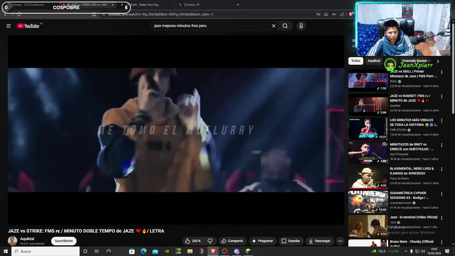The height and width of the screenshot is (256, 455).
Task: Open MINUTAZOS de BNET vs ERRECÉ title
Action: tap(412, 147)
